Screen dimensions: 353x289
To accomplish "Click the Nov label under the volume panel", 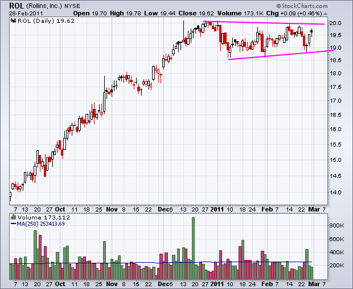I will click(112, 284).
